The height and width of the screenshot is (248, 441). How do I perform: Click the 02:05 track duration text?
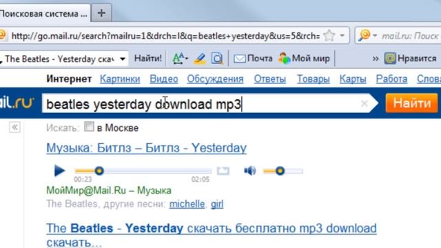tap(201, 179)
